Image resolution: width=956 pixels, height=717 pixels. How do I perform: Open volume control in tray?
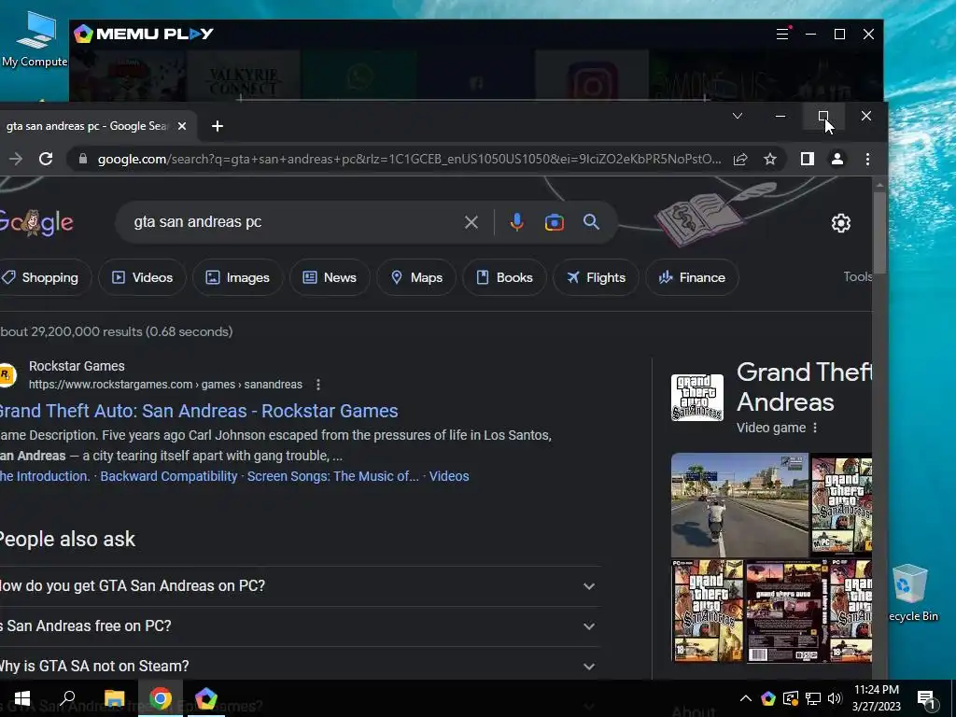click(835, 698)
